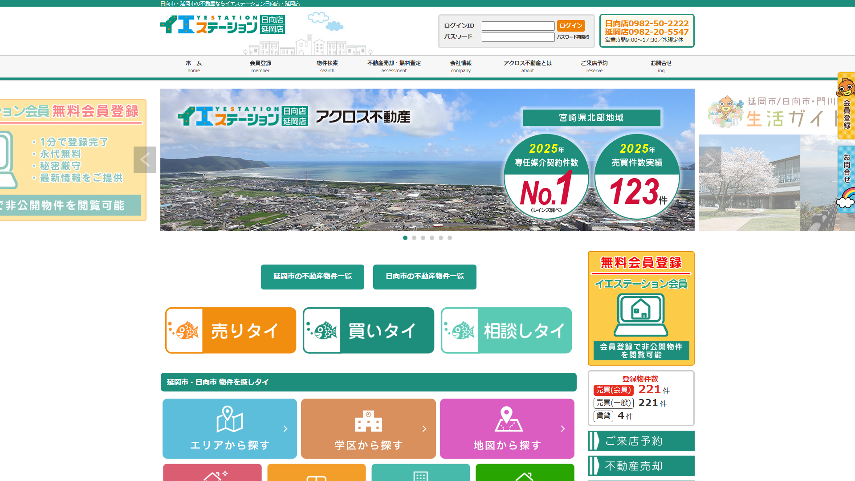Select the second carousel dot indicator
This screenshot has height=481, width=855.
tap(414, 238)
